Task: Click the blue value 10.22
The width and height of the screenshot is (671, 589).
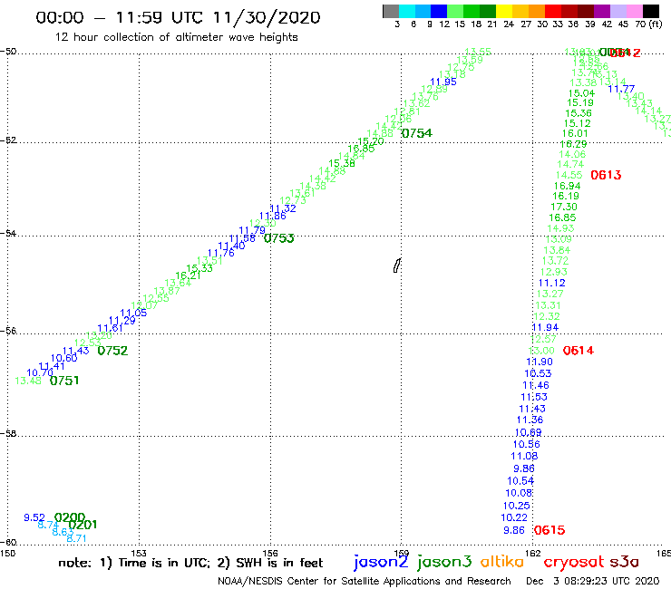Action: click(514, 517)
